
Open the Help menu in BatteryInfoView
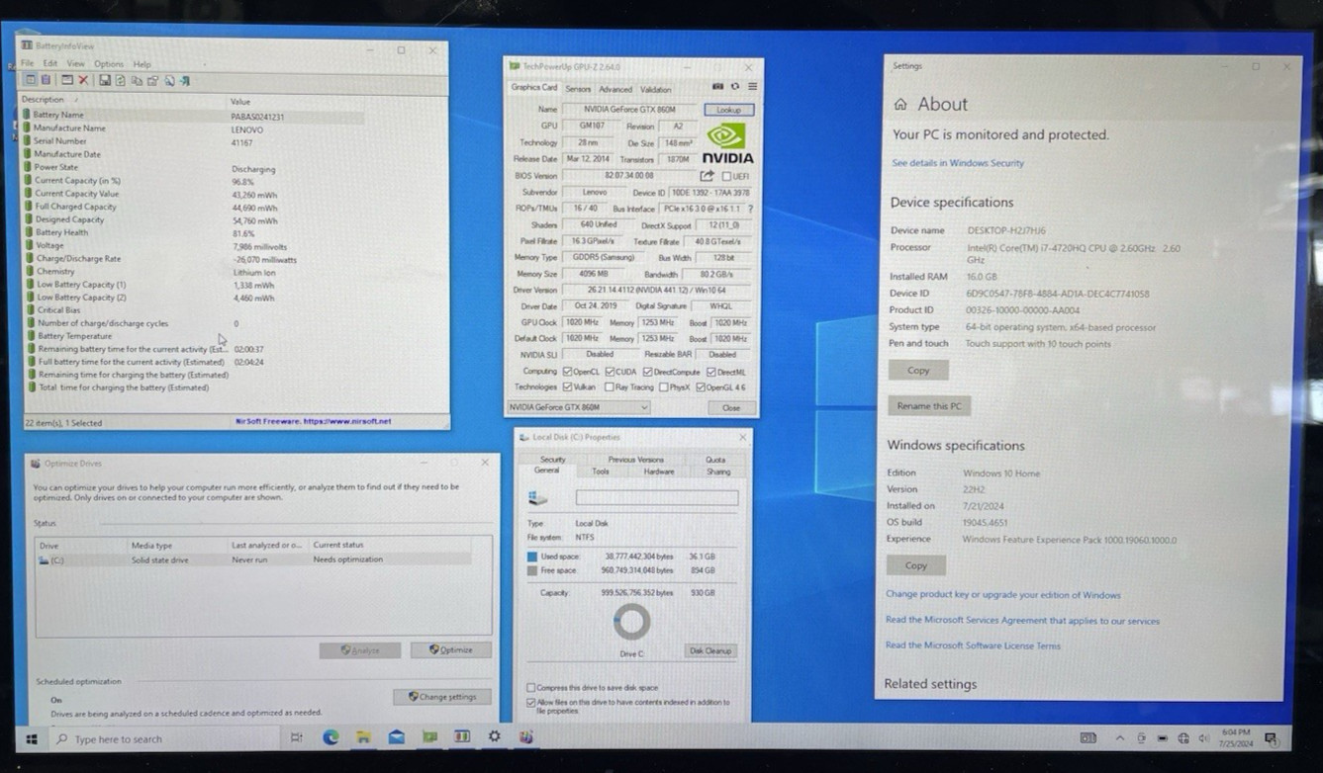[x=142, y=63]
